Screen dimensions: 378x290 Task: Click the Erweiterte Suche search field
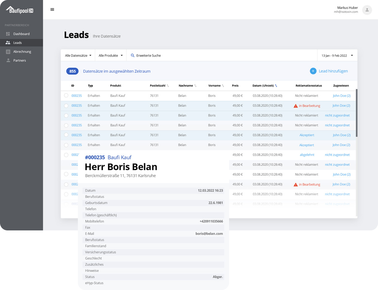click(x=222, y=55)
